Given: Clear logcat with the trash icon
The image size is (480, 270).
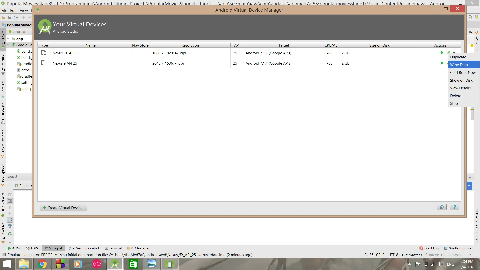Looking at the screenshot, I should tap(10, 195).
